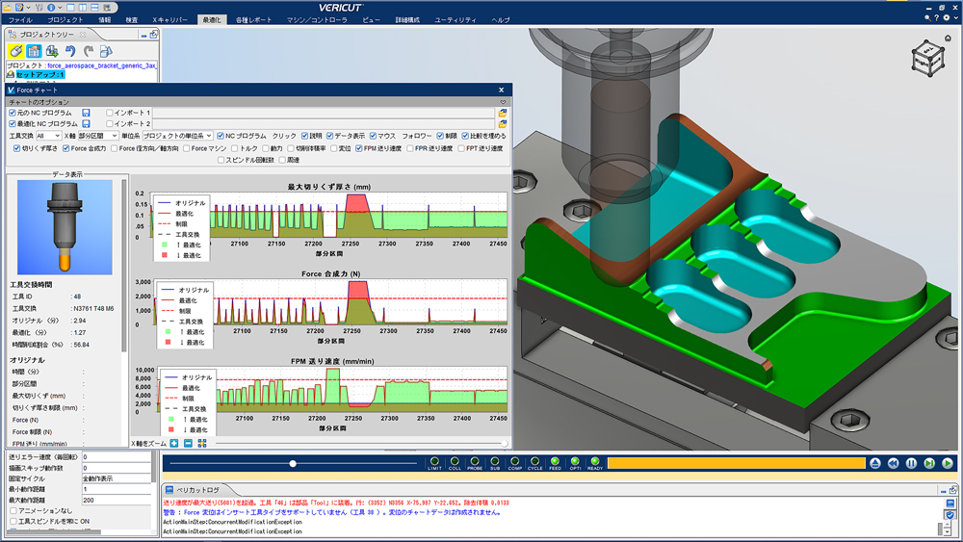Enable the インポート 1 checkbox
Screen dimensions: 963x542
[110, 113]
